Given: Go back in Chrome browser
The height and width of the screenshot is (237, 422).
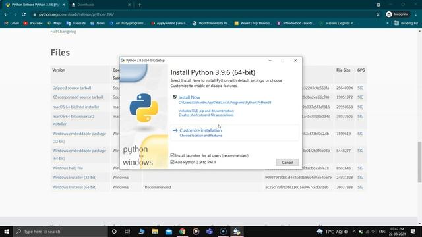Looking at the screenshot, I should tap(6, 14).
